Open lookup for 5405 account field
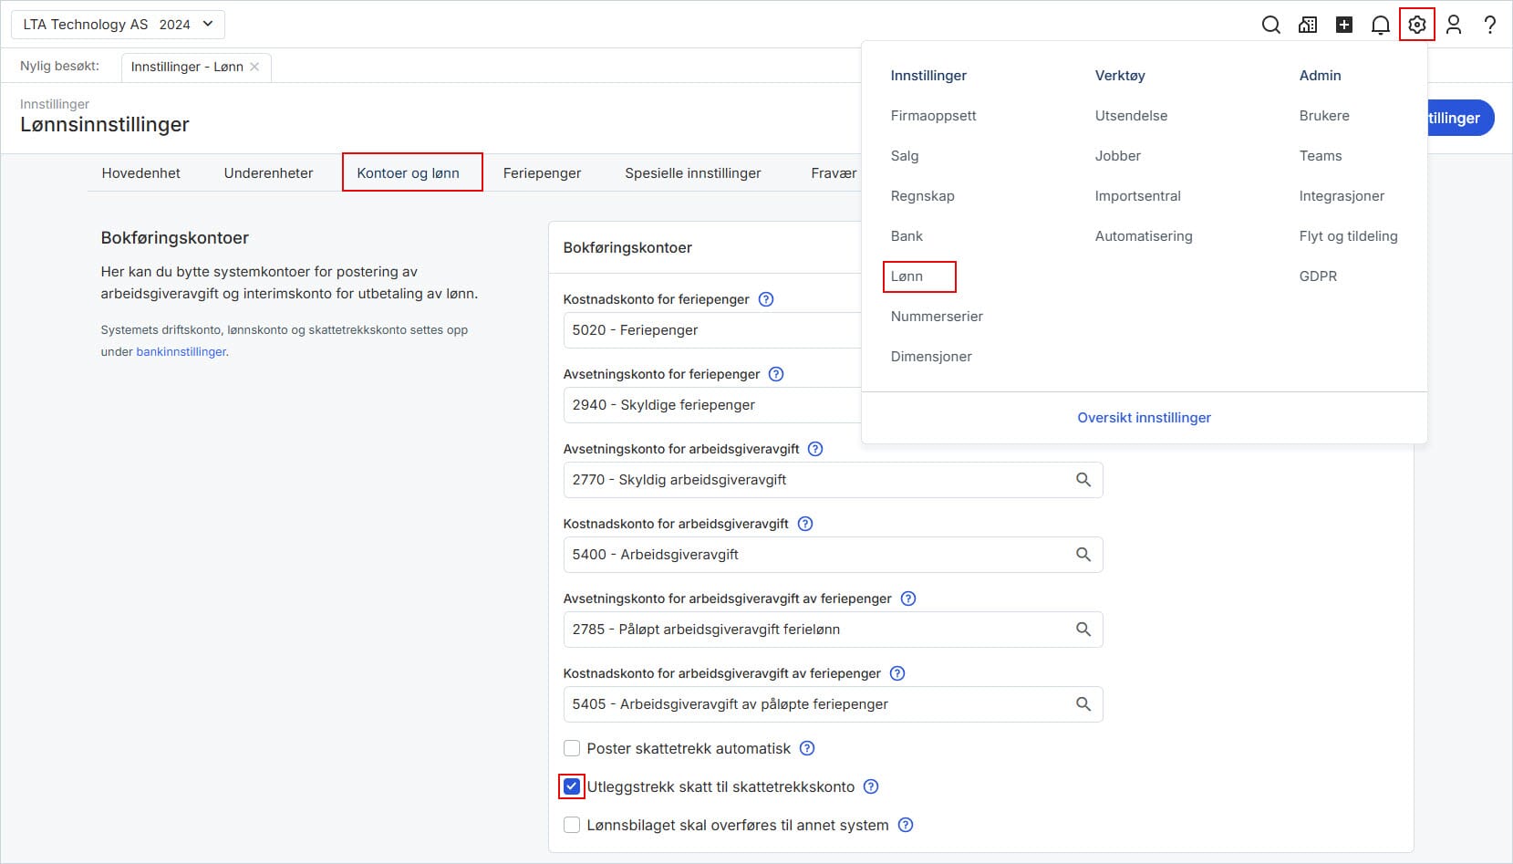Screen dimensions: 1513x864 (1083, 704)
